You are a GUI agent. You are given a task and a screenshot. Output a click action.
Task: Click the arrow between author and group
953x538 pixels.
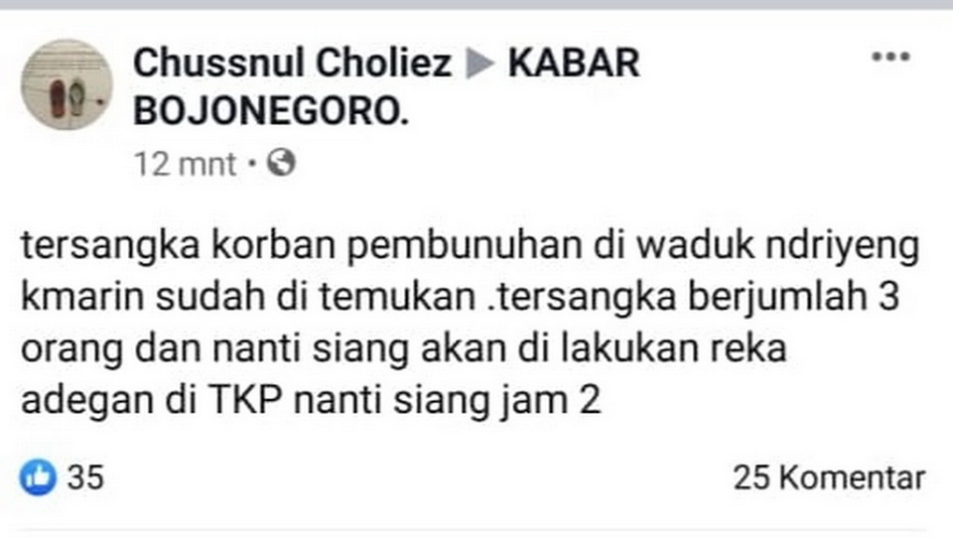pos(479,64)
